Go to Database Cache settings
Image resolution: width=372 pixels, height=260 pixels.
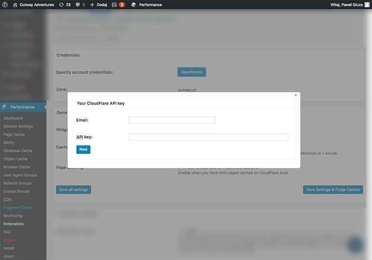[x=18, y=151]
